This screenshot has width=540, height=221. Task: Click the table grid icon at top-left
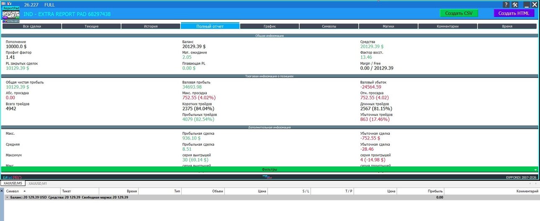click(4, 3)
